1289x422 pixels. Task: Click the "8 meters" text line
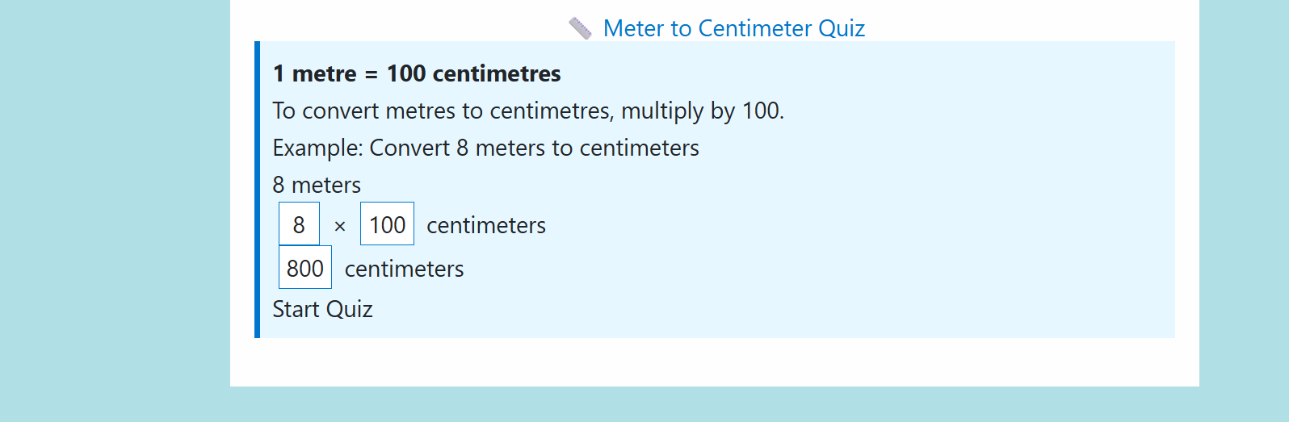tap(317, 185)
